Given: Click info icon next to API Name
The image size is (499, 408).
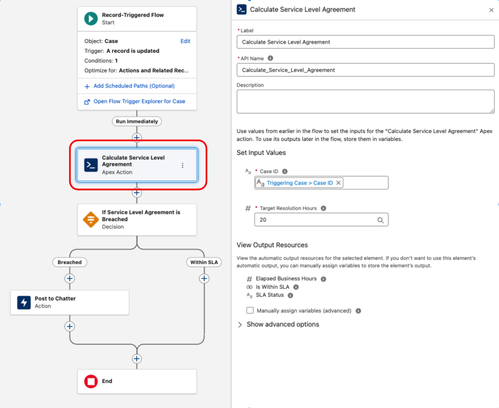Looking at the screenshot, I should click(270, 58).
